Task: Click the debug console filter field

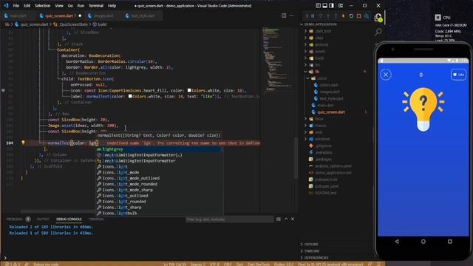Action: (x=229, y=219)
